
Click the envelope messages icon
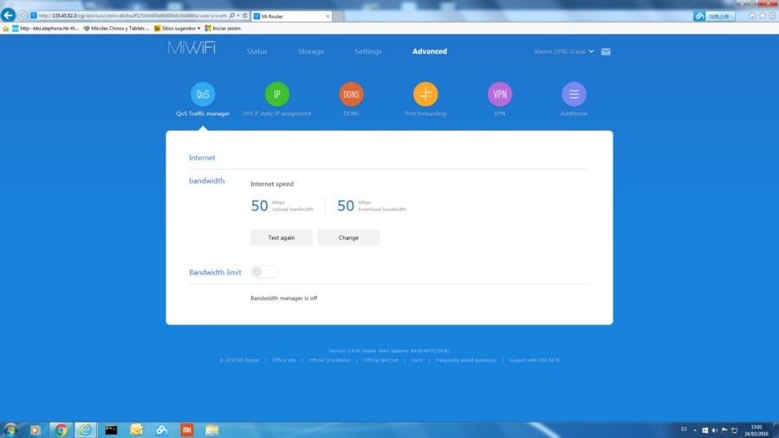tap(606, 52)
